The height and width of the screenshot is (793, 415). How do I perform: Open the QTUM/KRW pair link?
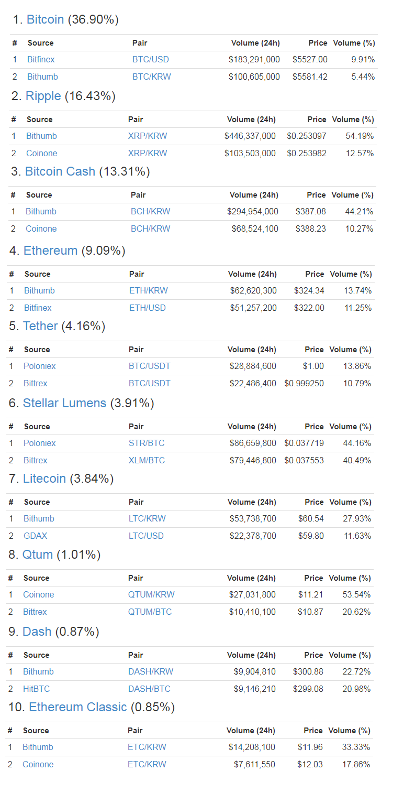coord(151,595)
